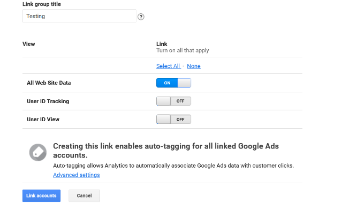Viewport: 364px width, 204px height.
Task: Click the Link column header
Action: point(162,44)
